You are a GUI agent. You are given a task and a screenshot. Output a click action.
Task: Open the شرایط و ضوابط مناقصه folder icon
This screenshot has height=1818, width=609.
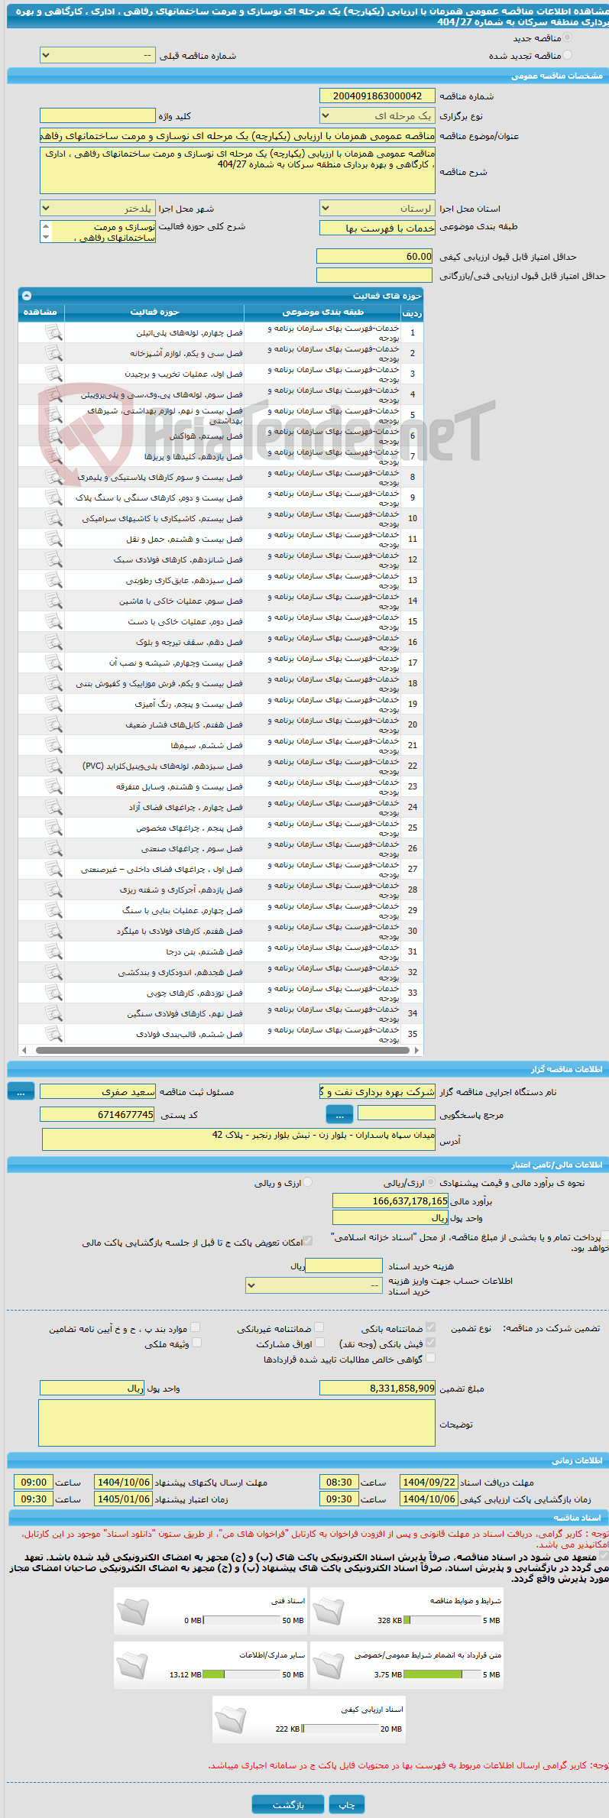click(329, 1612)
